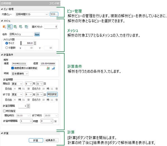Viewport: 167px width, 146px height.
Task: Open the 対象ビュー dropdown
Action: (x=31, y=14)
